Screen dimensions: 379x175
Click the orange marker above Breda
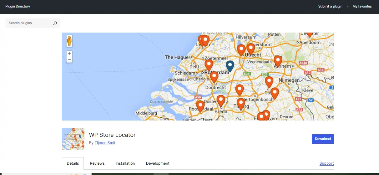221,101
